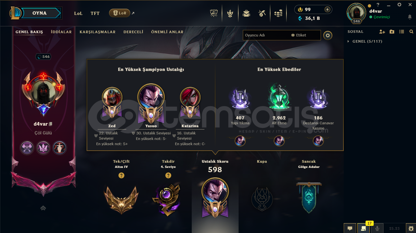Open the Loot chest hammer icon

[x=262, y=13]
